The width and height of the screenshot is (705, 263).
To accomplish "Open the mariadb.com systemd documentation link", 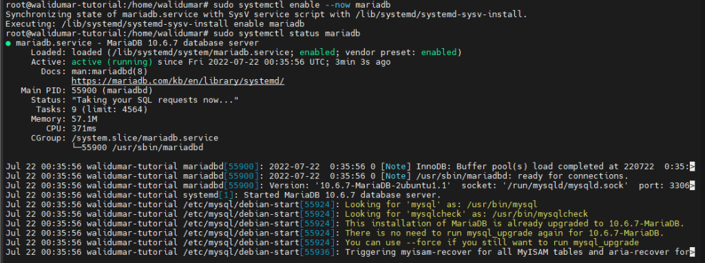I will click(x=178, y=81).
